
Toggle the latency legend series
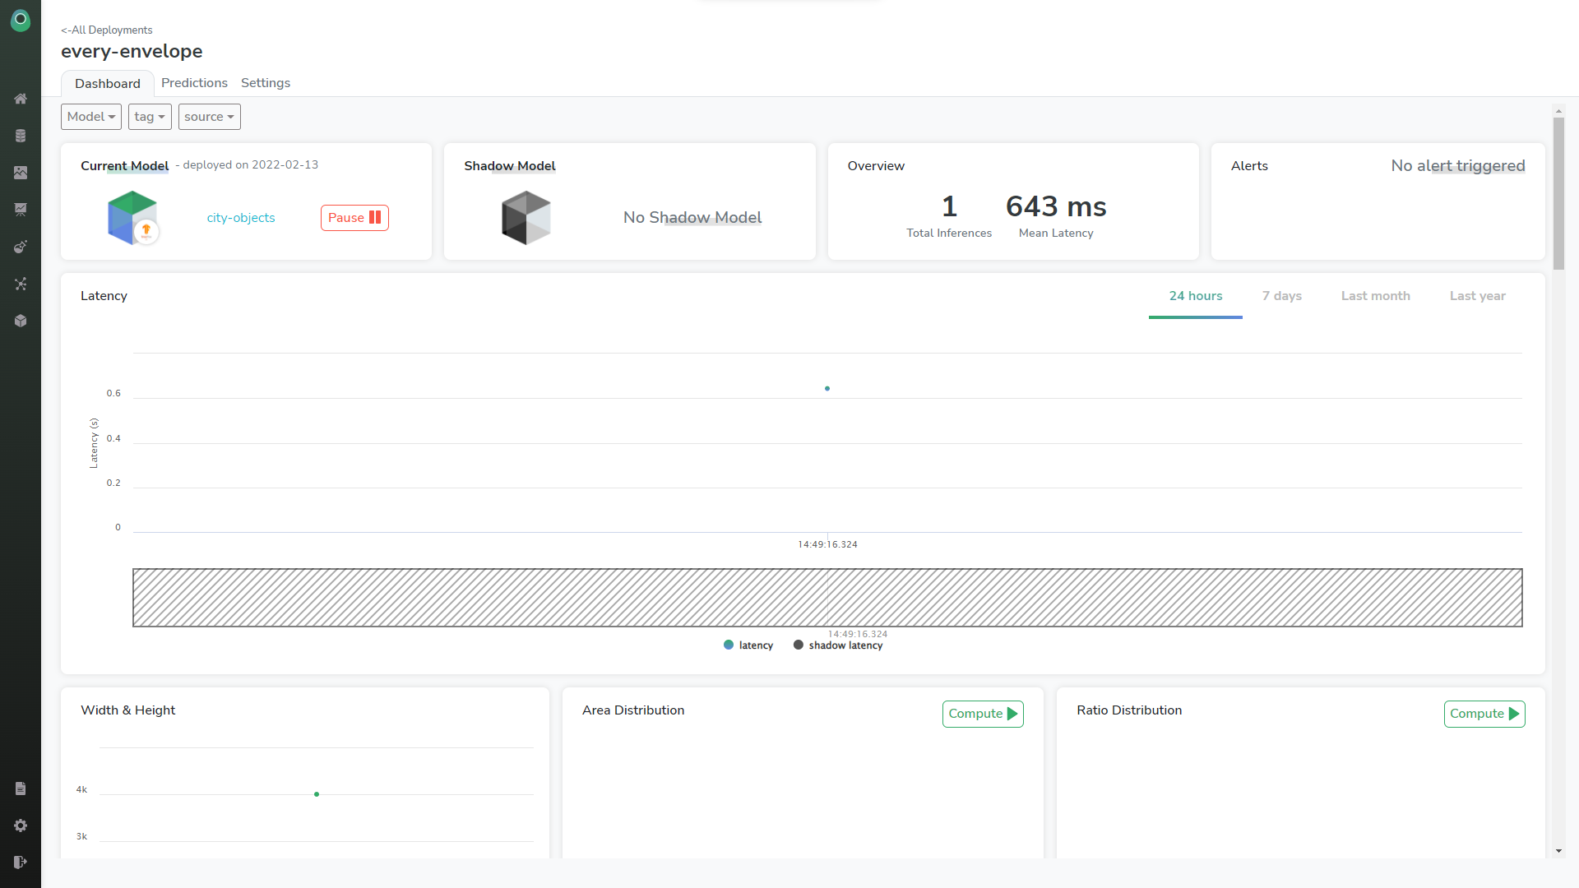(x=748, y=645)
